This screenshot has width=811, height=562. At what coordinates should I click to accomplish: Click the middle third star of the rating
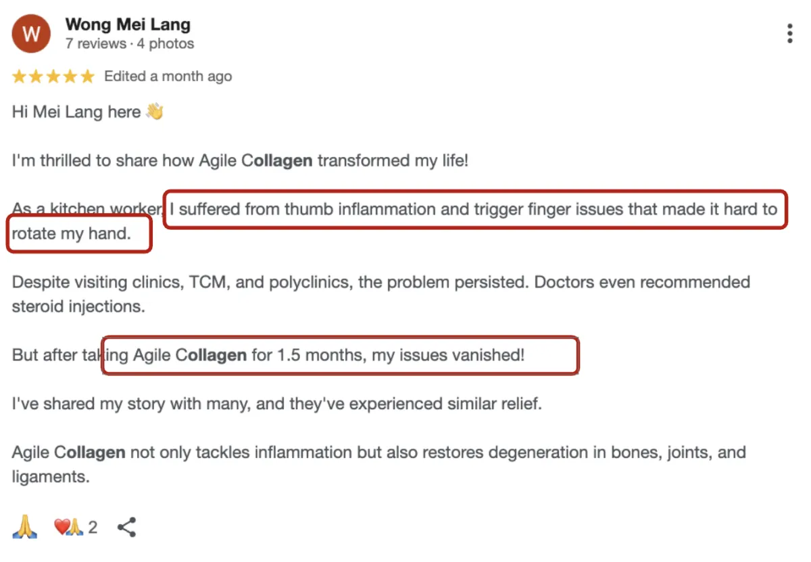(53, 77)
